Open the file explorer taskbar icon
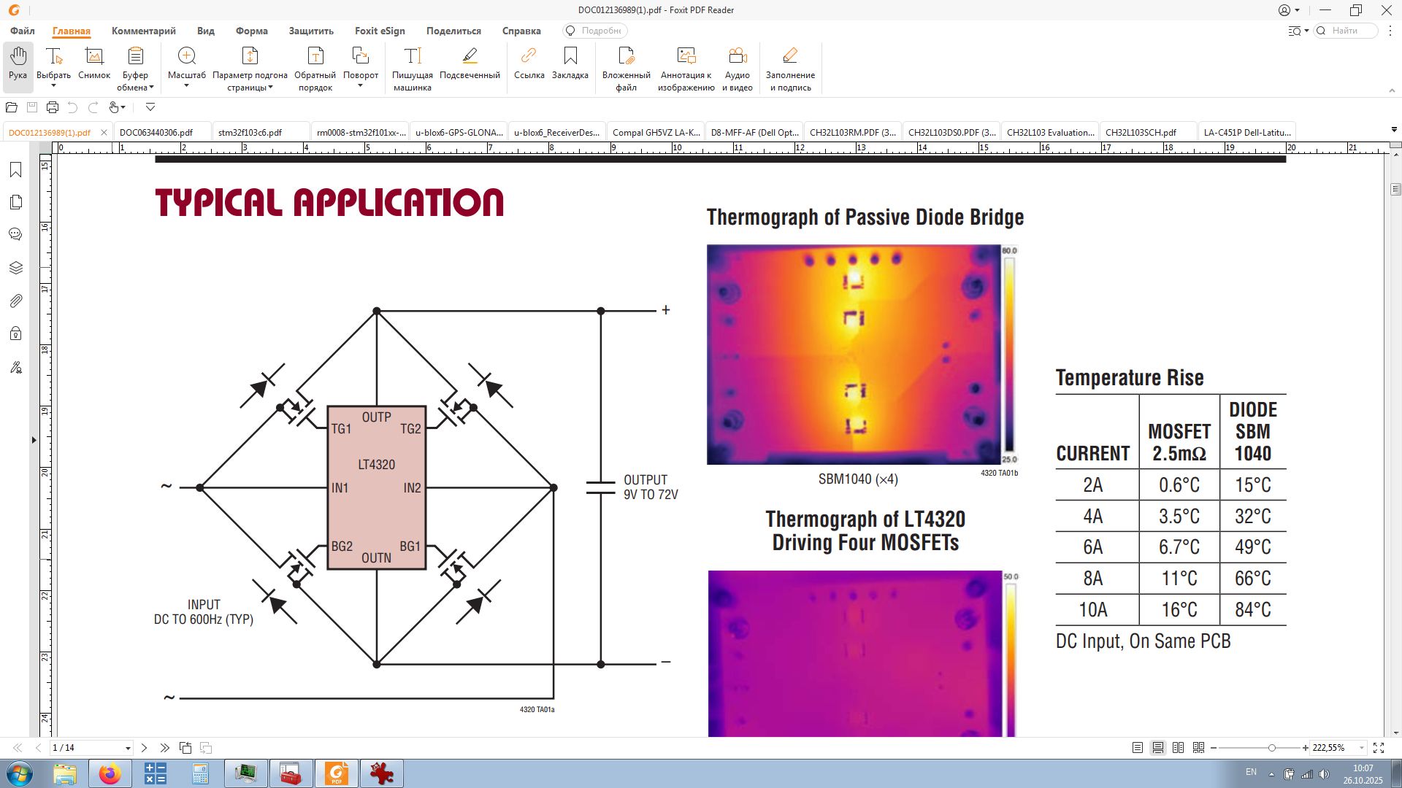Screen dimensions: 1402x788 (64, 773)
